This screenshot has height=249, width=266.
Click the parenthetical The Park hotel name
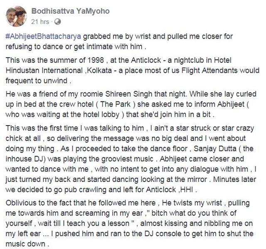[116, 104]
